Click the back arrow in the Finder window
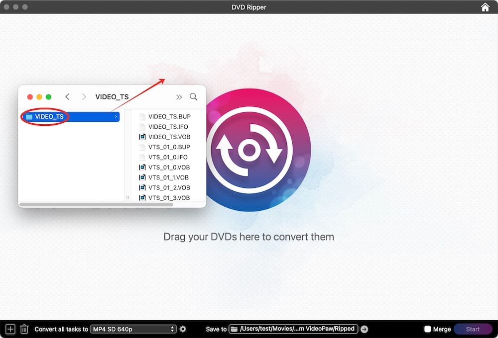 pyautogui.click(x=67, y=96)
